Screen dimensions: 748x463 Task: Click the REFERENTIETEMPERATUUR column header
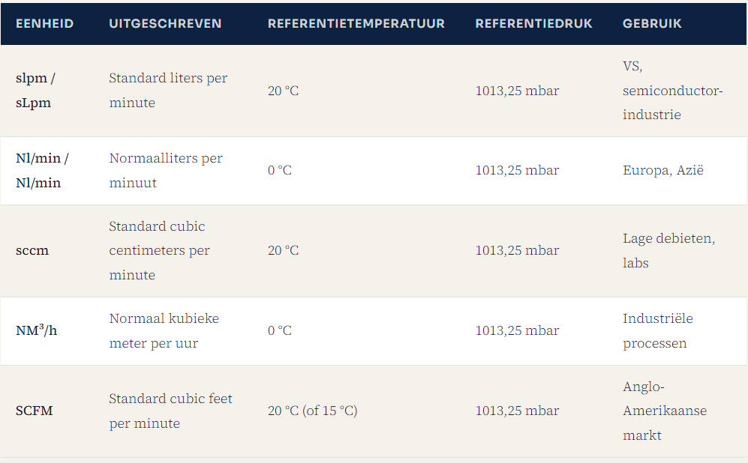tap(356, 23)
